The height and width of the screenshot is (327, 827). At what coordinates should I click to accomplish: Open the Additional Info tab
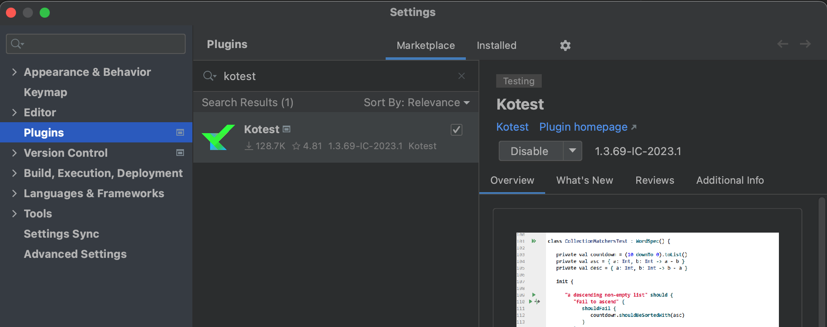click(730, 180)
